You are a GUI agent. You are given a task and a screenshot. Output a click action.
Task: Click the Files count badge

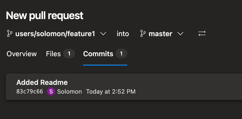(69, 53)
